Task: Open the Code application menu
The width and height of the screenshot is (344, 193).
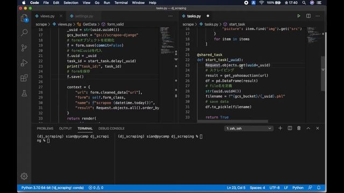Action: click(x=34, y=3)
